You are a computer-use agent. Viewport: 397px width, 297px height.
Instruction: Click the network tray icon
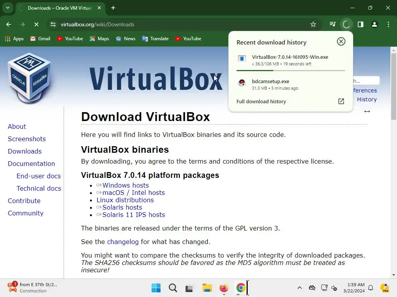324,288
